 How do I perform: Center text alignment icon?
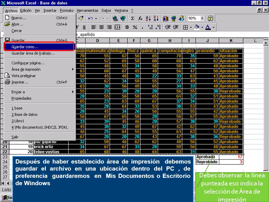tap(101, 27)
